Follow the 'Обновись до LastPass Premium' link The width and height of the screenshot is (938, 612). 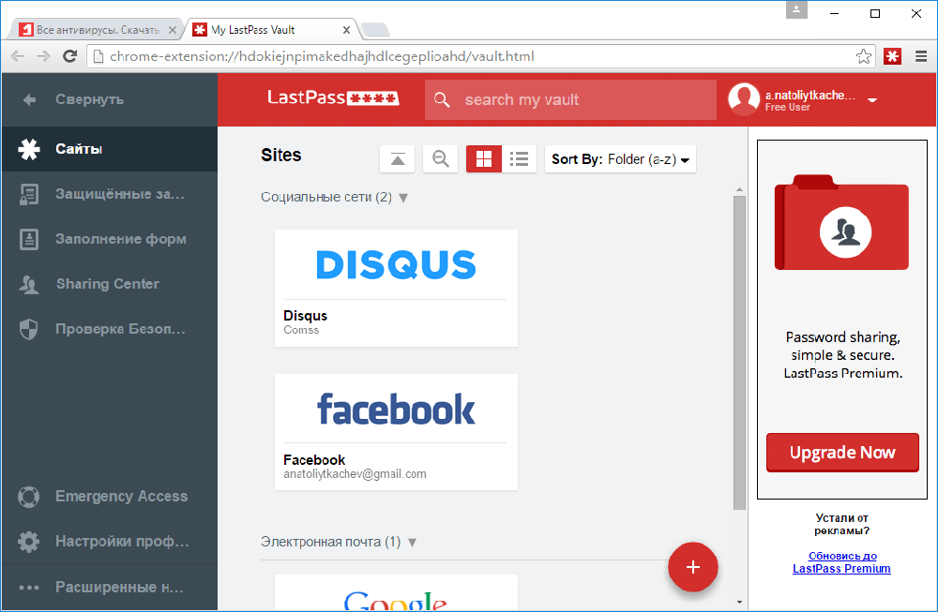coord(841,562)
